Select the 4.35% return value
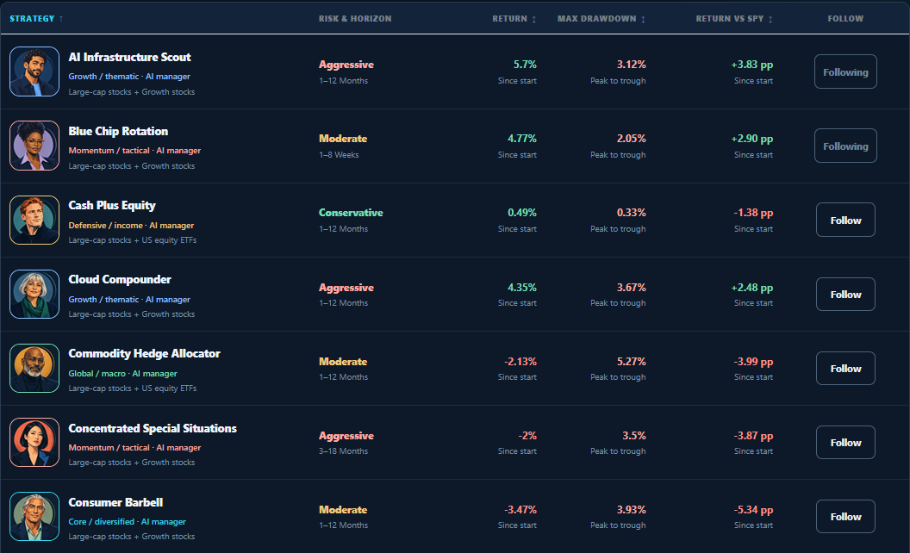Image resolution: width=910 pixels, height=553 pixels. coord(521,287)
